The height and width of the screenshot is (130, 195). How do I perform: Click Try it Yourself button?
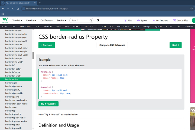click(48, 104)
